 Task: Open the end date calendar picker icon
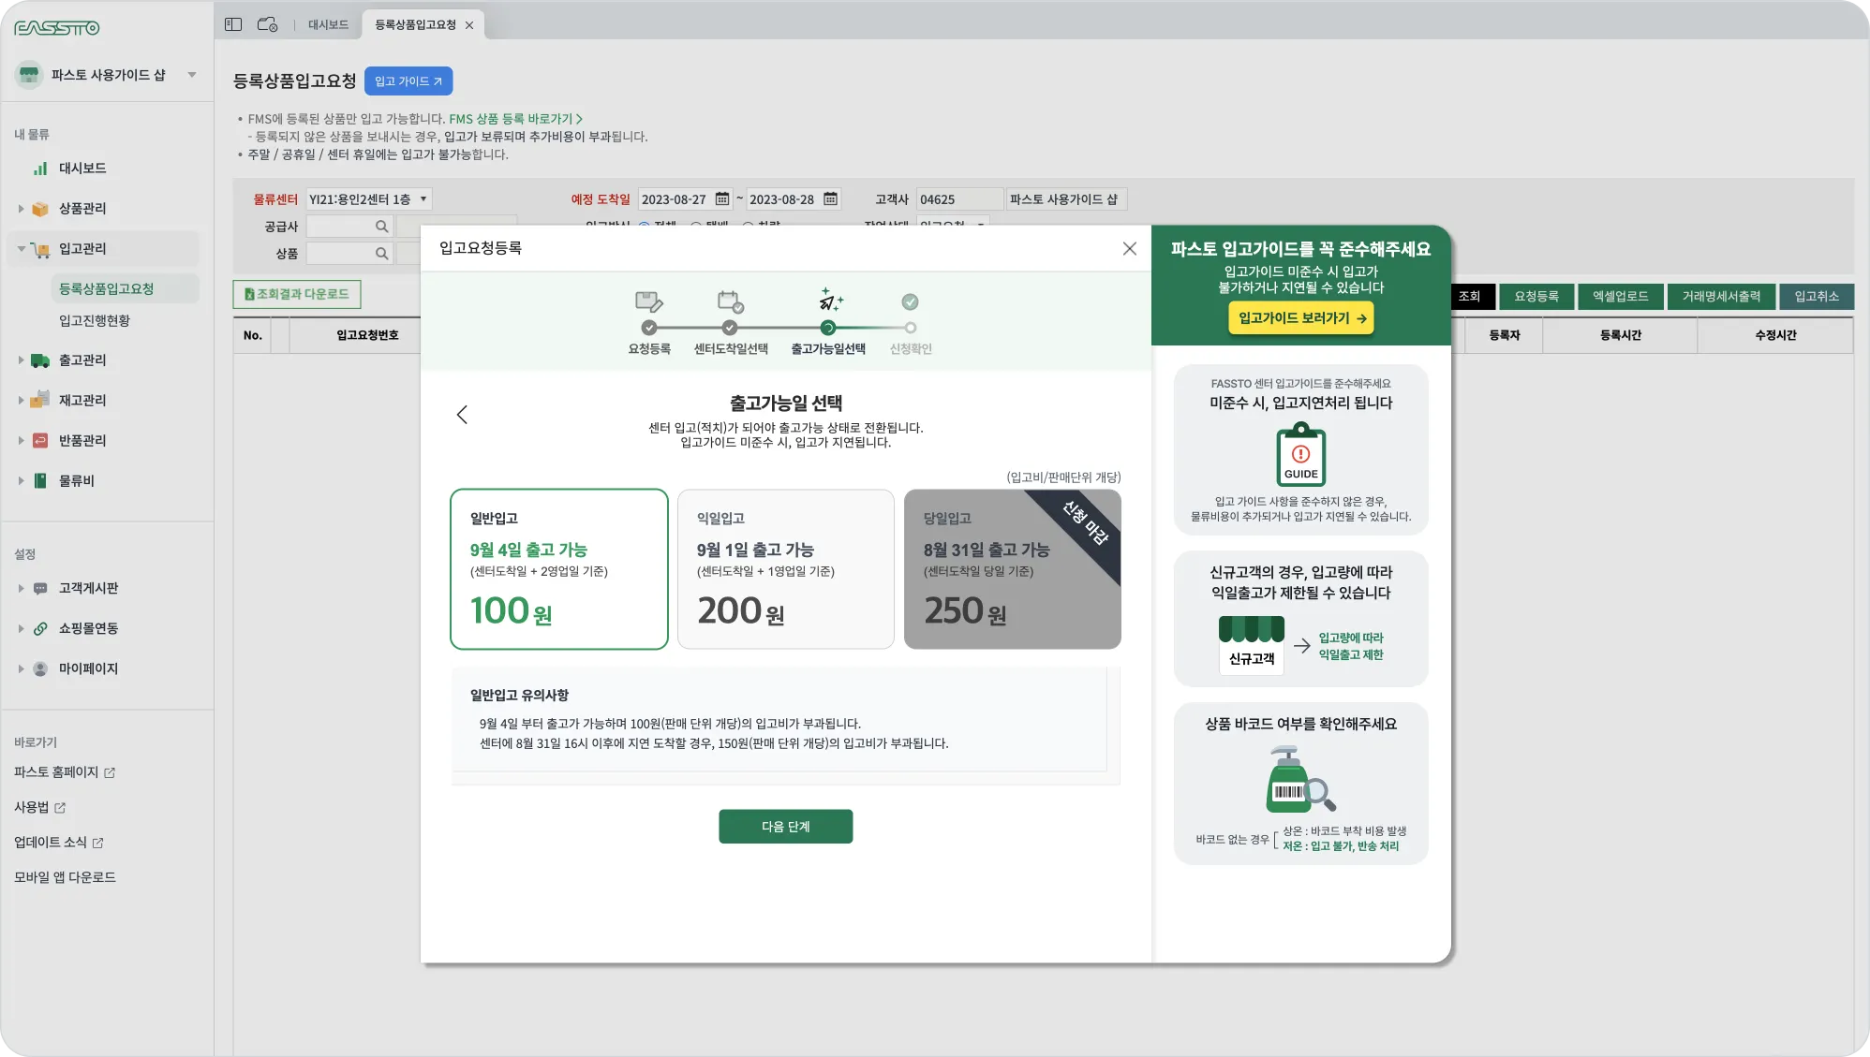click(x=830, y=199)
